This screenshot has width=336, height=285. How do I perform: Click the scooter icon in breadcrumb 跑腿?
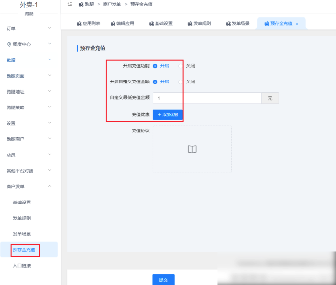click(81, 4)
